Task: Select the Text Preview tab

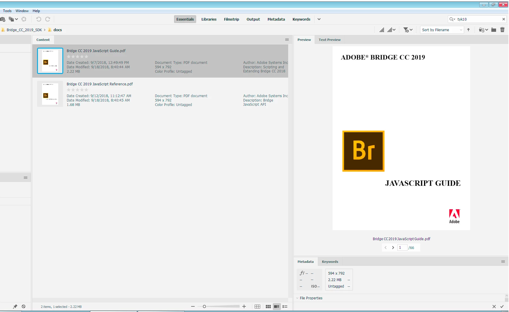Action: click(x=330, y=40)
